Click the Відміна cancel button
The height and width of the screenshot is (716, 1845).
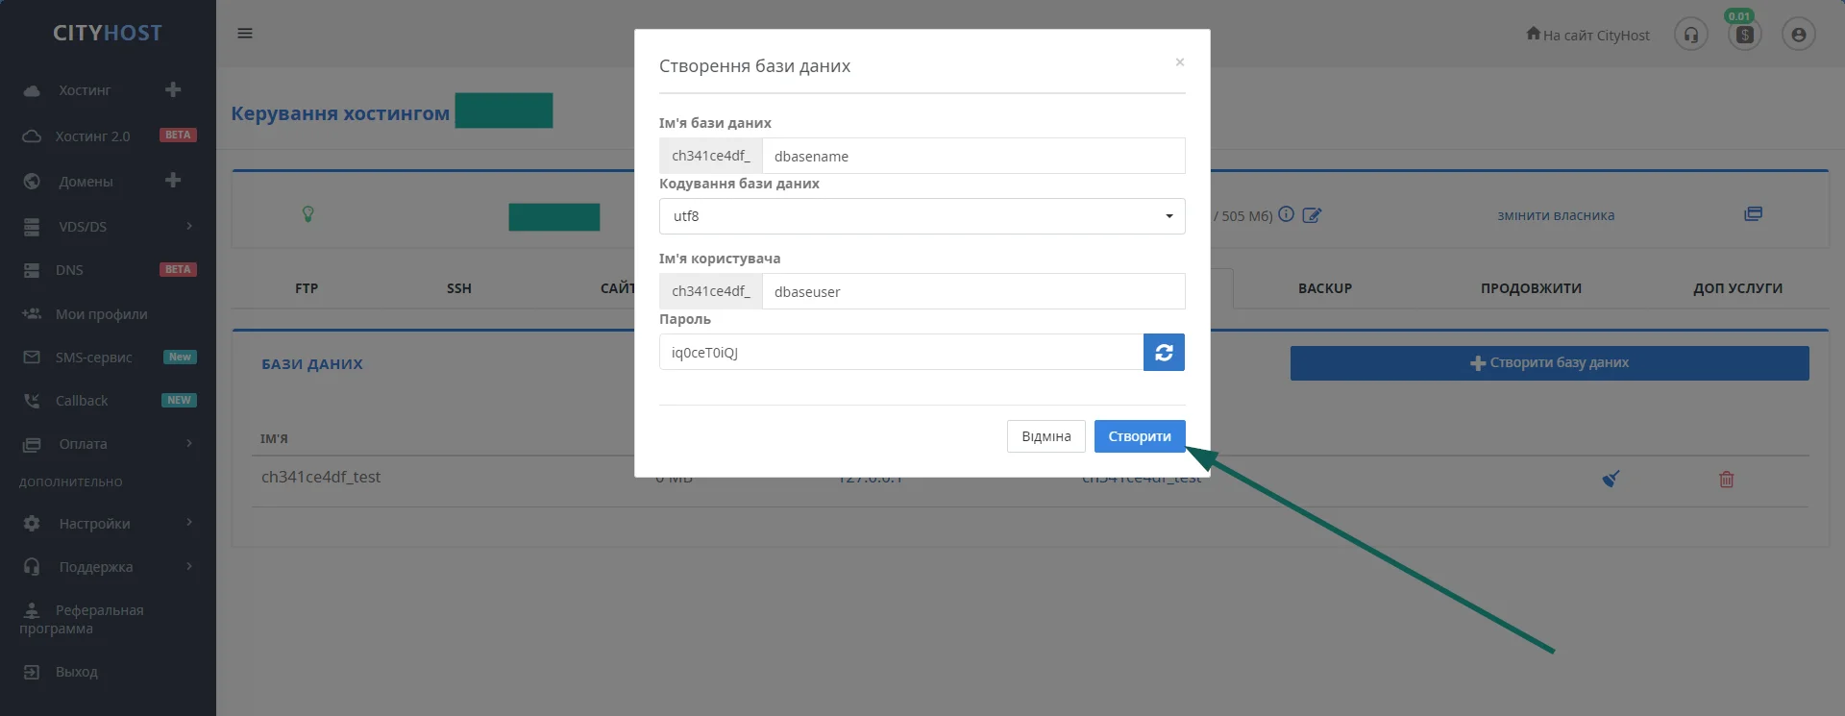(x=1045, y=436)
